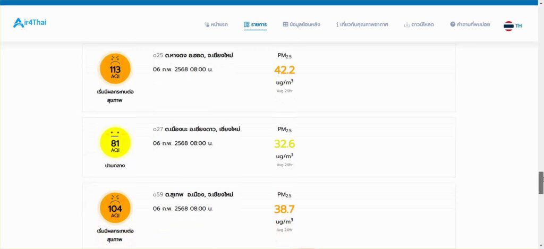Viewport: 544px width, 249px height.
Task: Open the เกี่ยวกับคุณภาพอากาศ menu item
Action: click(362, 24)
